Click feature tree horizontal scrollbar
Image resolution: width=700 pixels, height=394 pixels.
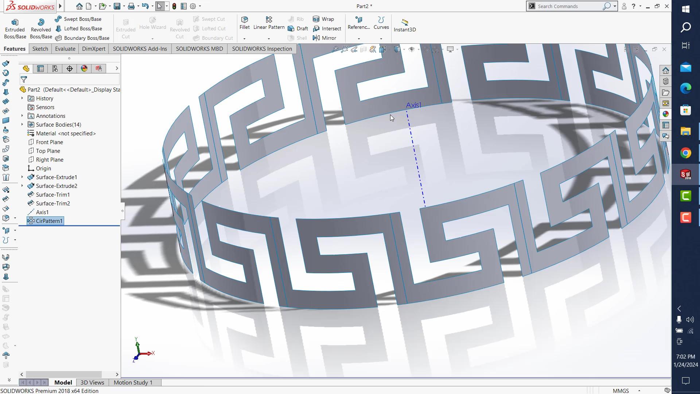(x=63, y=374)
